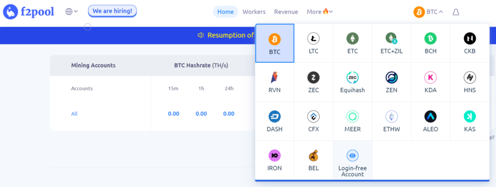Select the BTC coin icon in the grid

coord(275,39)
